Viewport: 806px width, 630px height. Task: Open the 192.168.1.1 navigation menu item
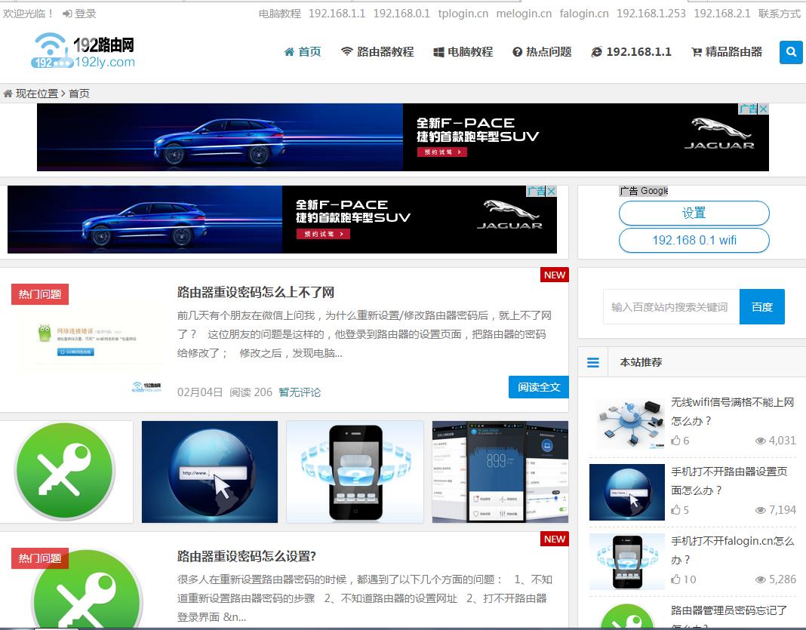631,52
